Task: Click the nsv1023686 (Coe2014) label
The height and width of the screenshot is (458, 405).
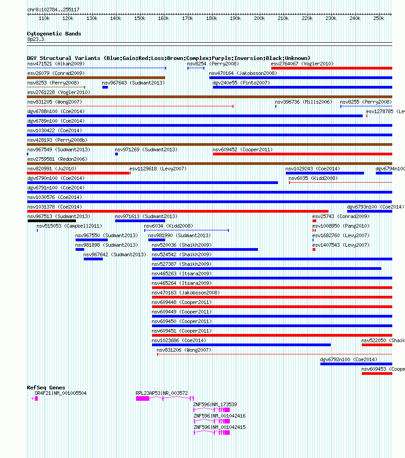Action: tap(179, 341)
